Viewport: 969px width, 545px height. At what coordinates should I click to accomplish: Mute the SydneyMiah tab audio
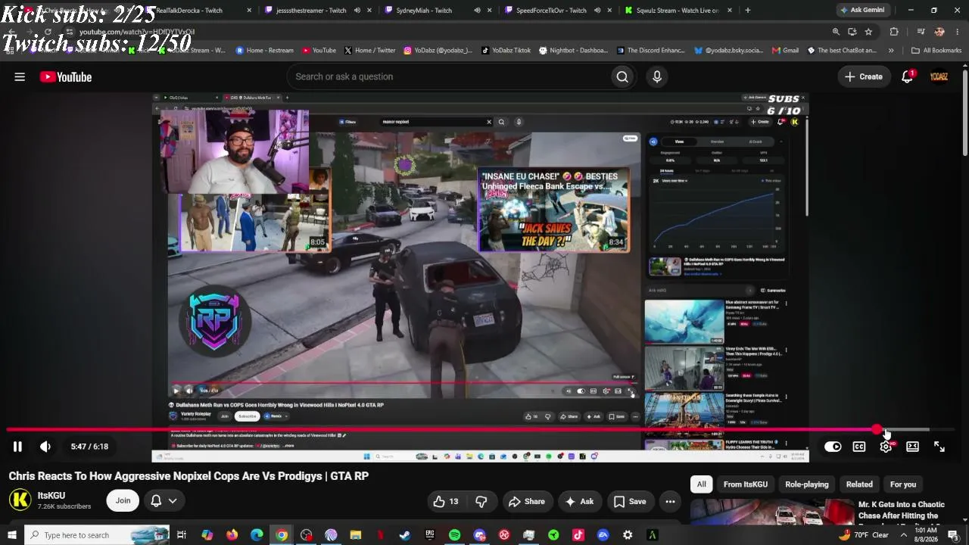[x=477, y=11]
